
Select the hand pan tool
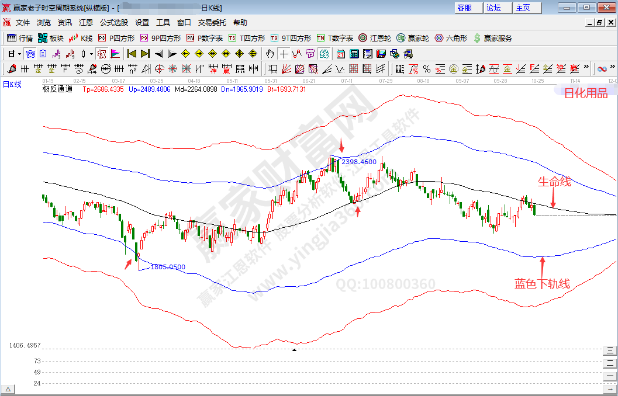tap(270, 54)
